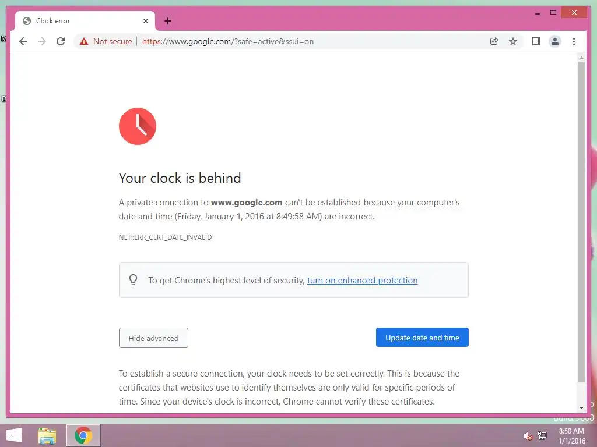Open the Windows Start menu
Screen dimensions: 597x447
[14, 435]
